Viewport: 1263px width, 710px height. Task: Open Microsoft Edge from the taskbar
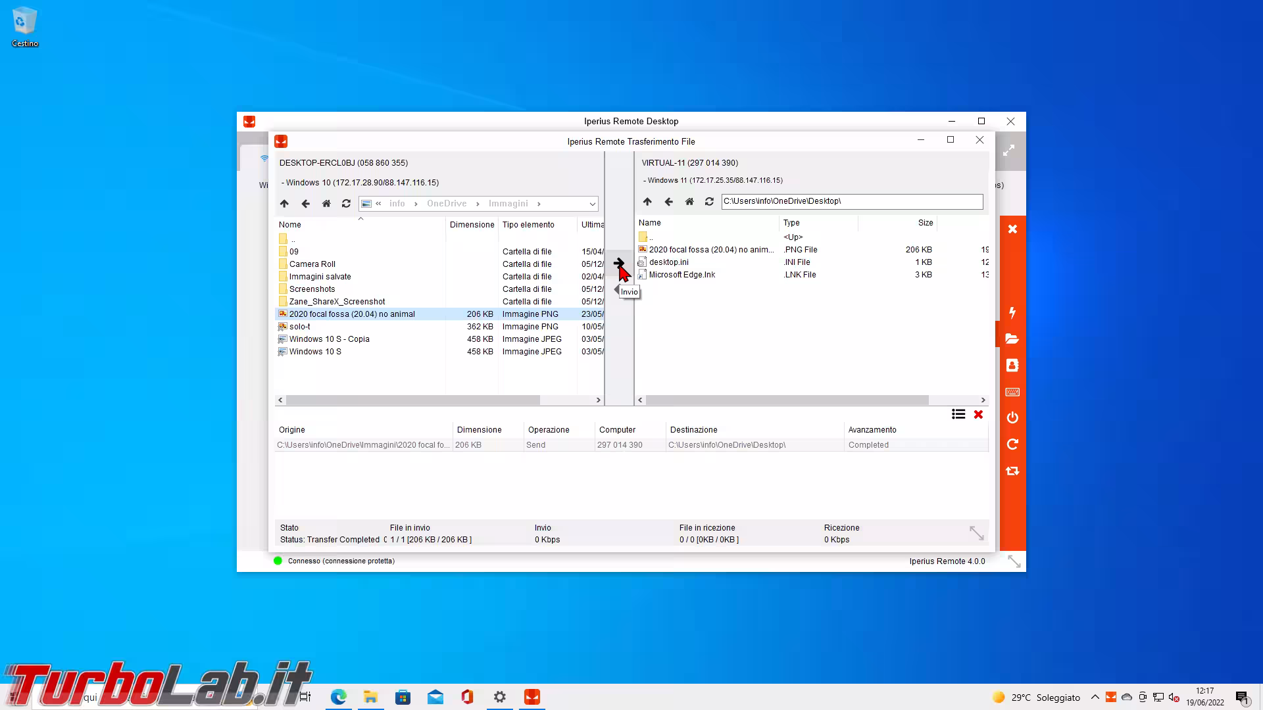(338, 697)
